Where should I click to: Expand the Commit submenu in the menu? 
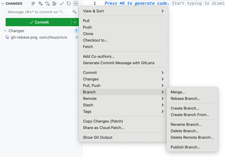[123, 72]
